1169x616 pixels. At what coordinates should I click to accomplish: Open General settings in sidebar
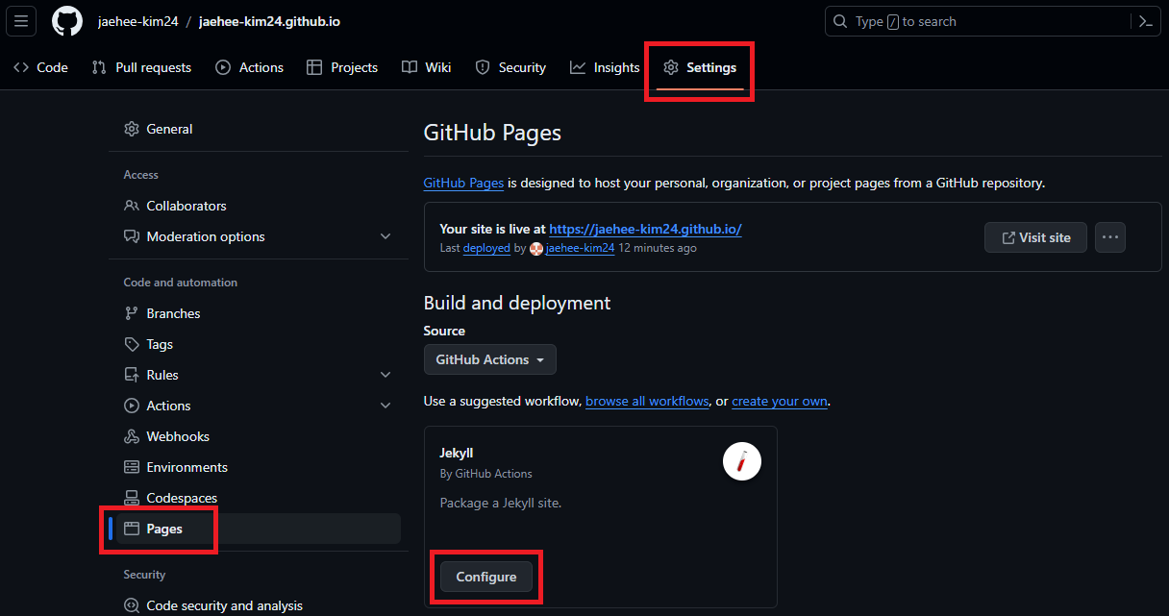259,129
